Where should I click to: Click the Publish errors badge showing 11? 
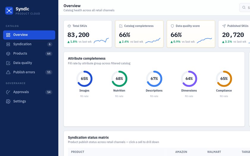point(49,72)
